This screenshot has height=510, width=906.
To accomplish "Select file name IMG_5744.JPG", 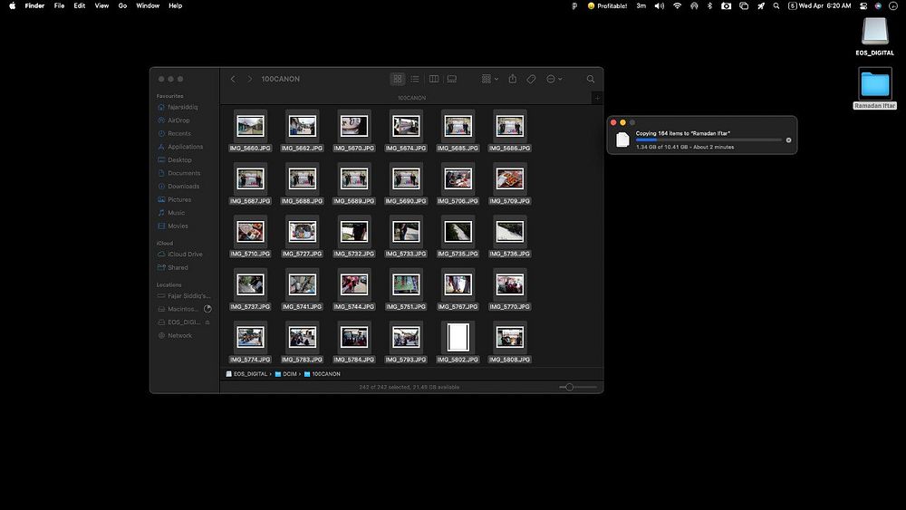I will (x=353, y=307).
